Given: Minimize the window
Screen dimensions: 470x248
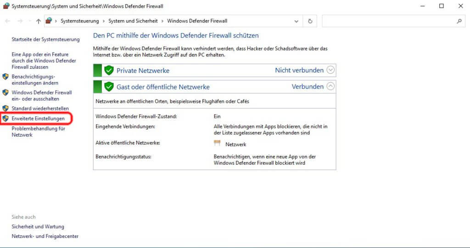Looking at the screenshot, I should tap(422, 6).
